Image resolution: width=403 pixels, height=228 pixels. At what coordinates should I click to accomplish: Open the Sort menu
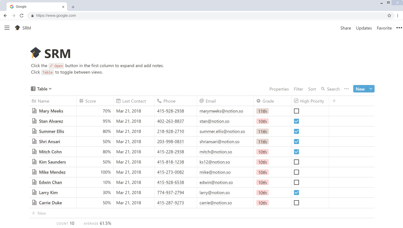click(312, 89)
